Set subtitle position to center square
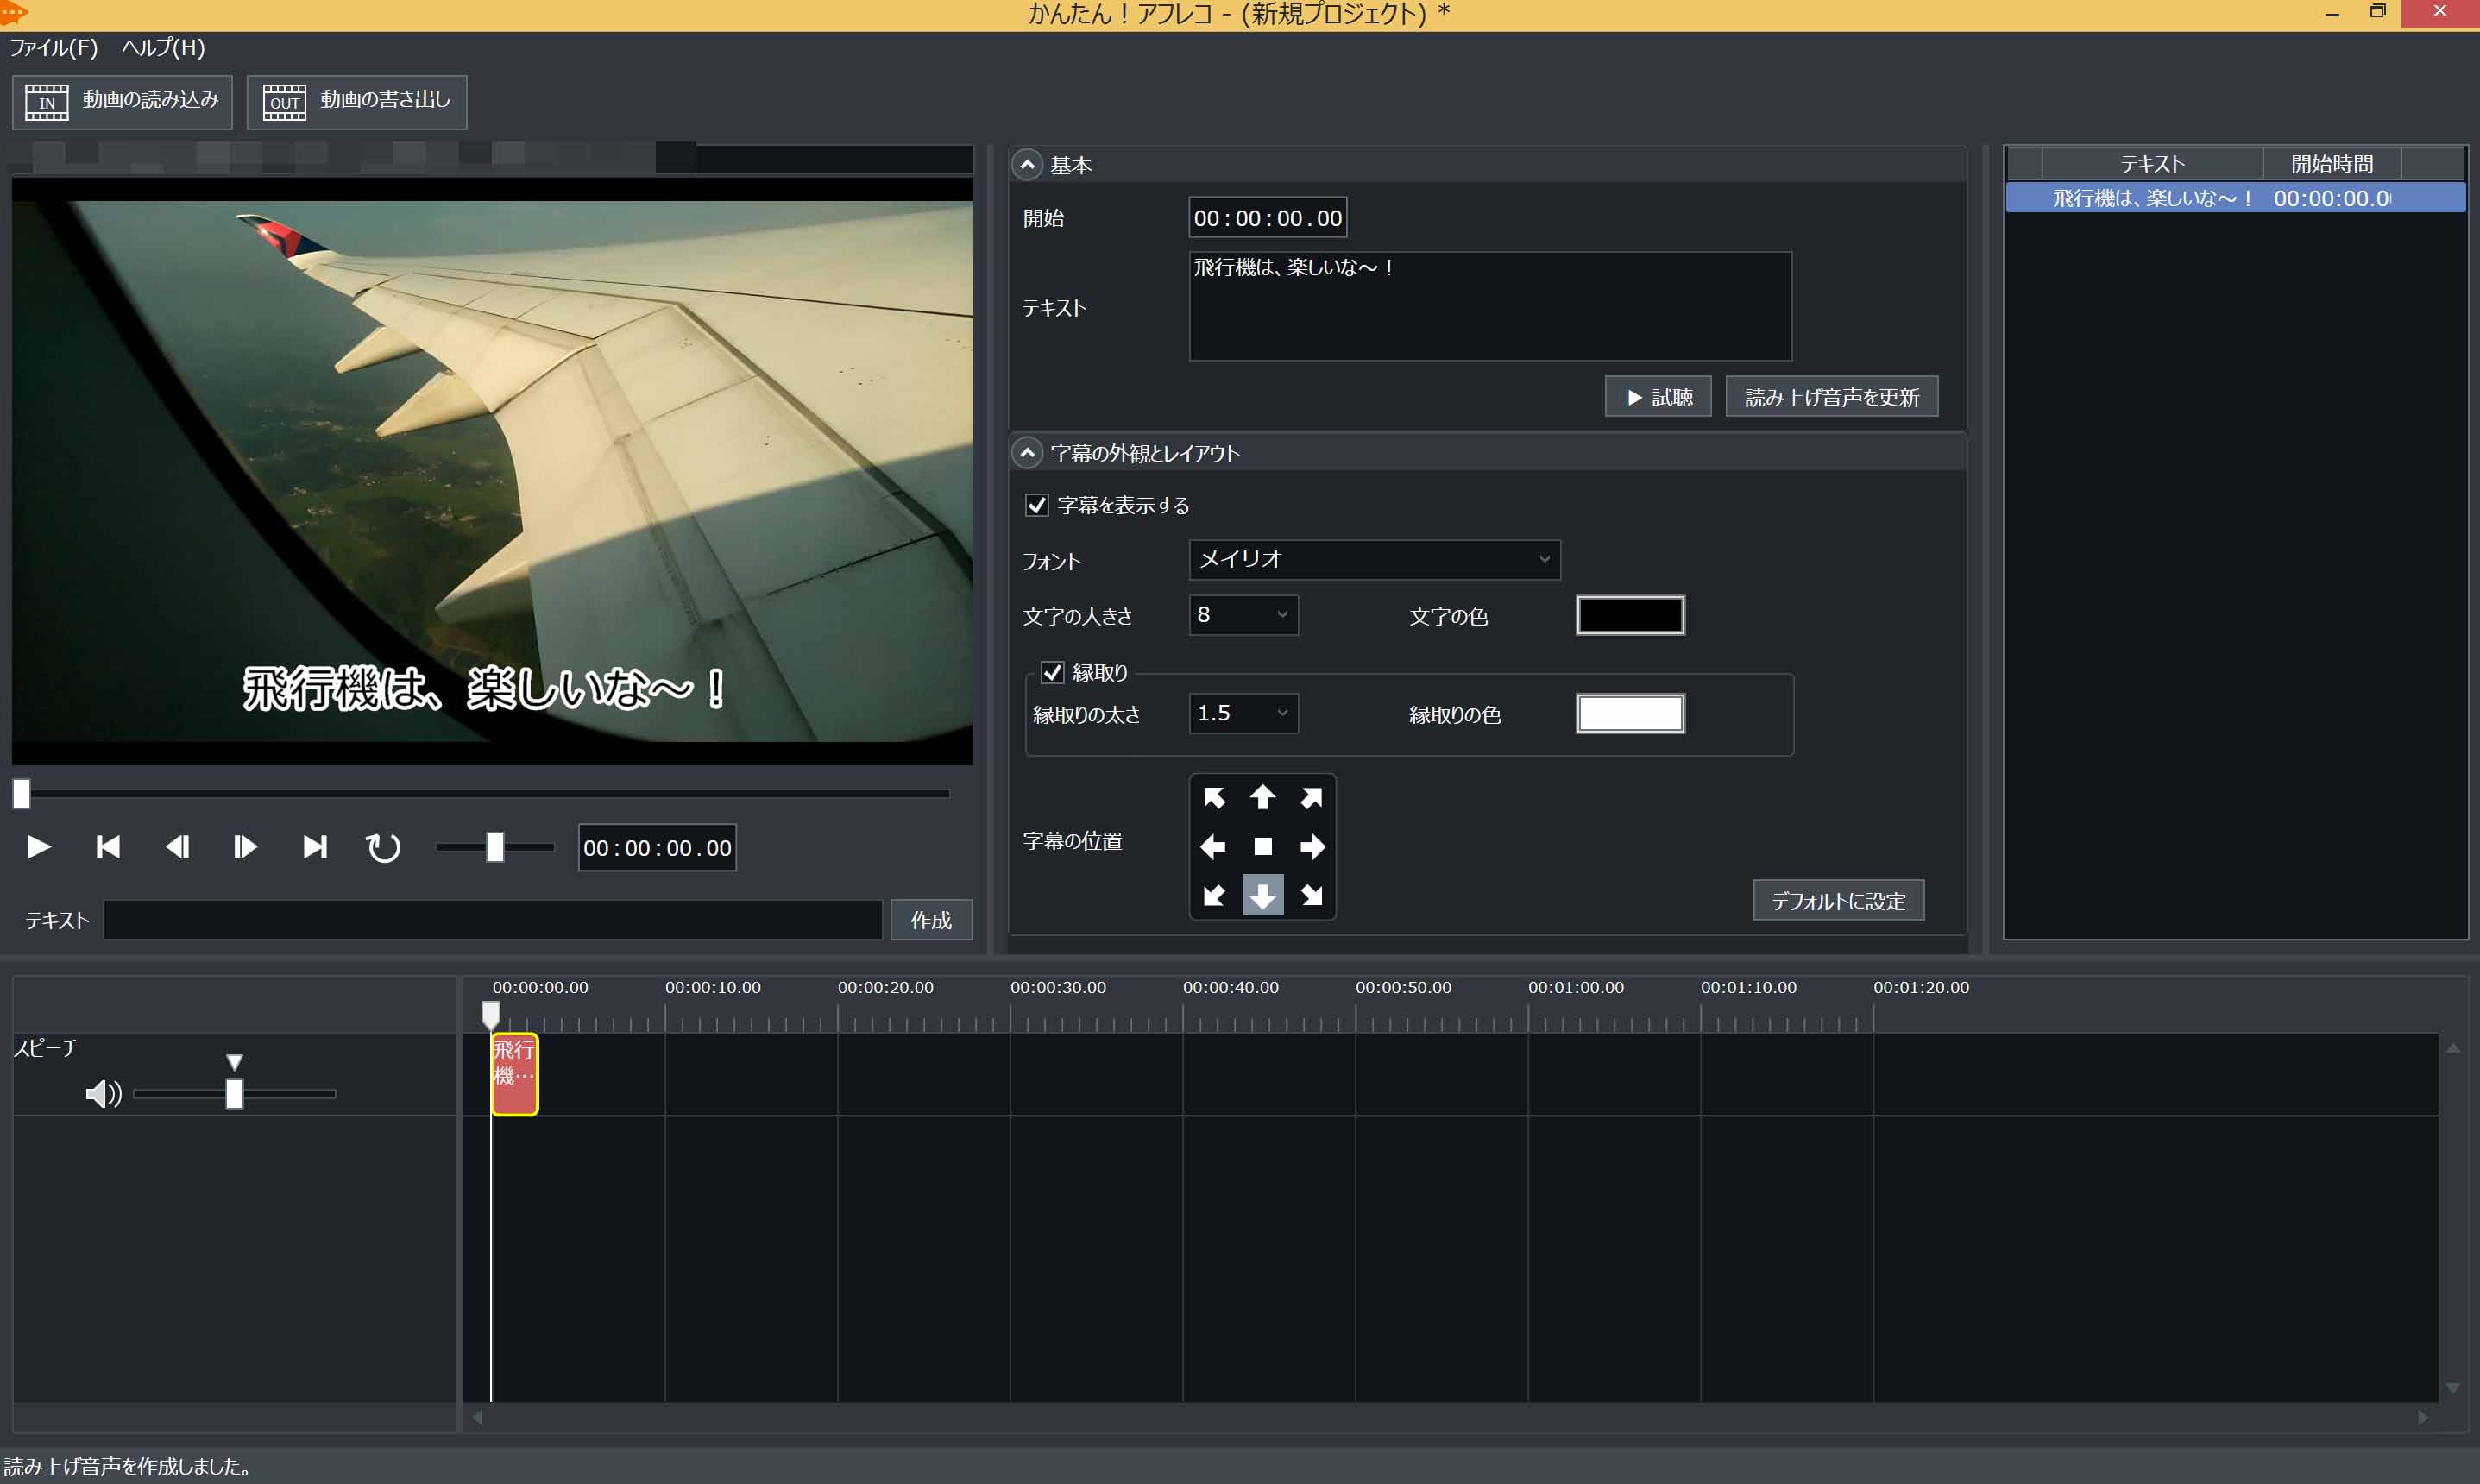This screenshot has width=2480, height=1484. pyautogui.click(x=1263, y=847)
